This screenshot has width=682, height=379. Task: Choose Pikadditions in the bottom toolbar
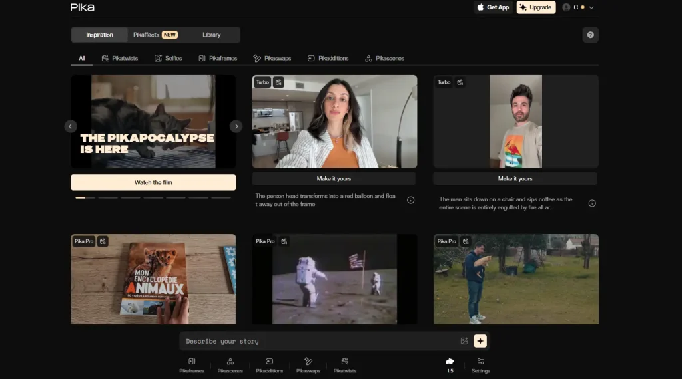click(x=269, y=365)
